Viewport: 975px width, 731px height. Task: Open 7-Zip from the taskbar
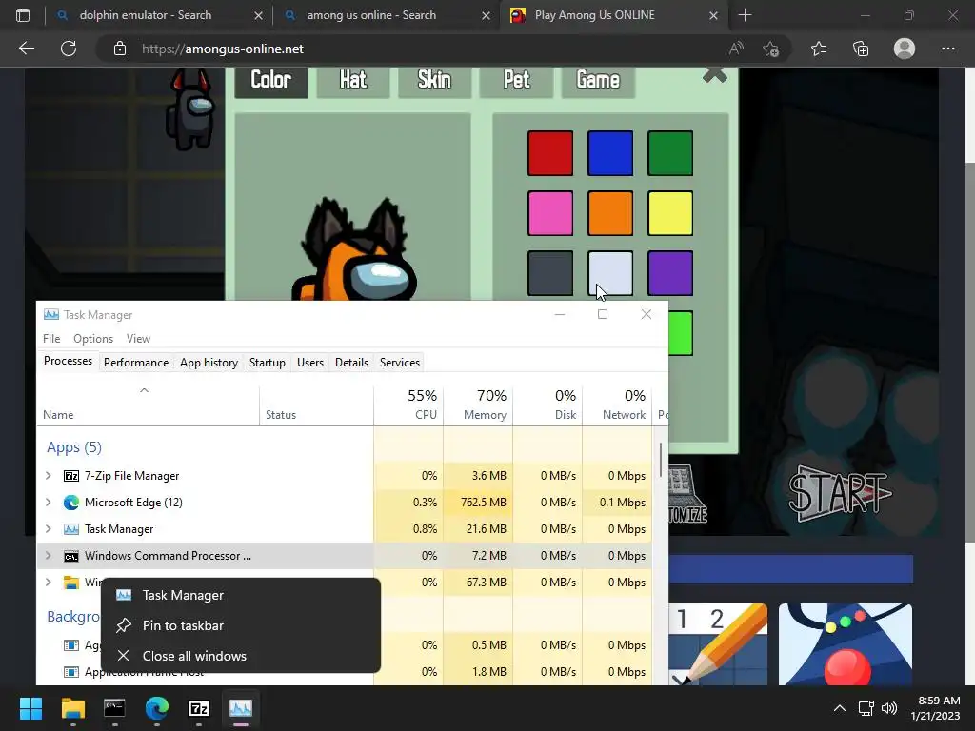[x=198, y=708]
